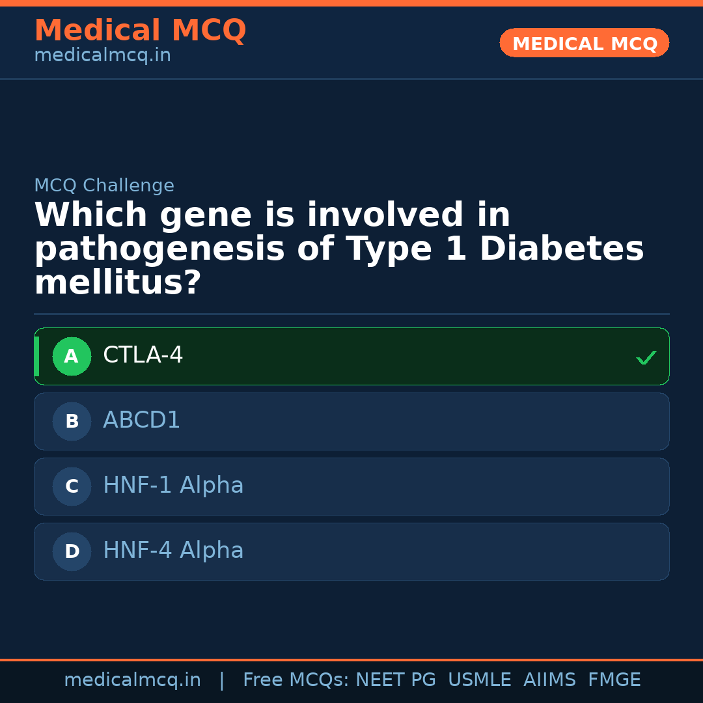
Task: Select the HNF-4 Alpha answer
Action: (173, 551)
